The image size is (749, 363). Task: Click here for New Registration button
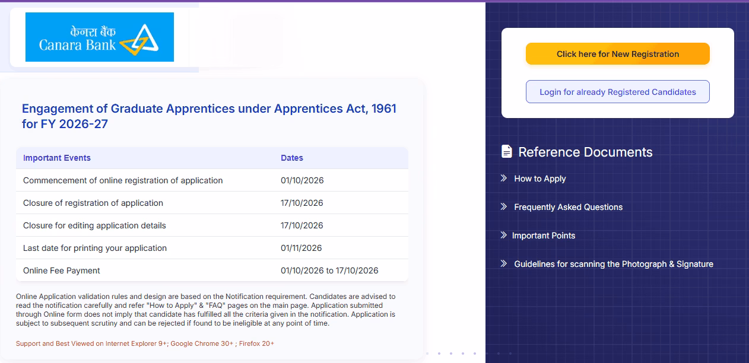point(618,54)
